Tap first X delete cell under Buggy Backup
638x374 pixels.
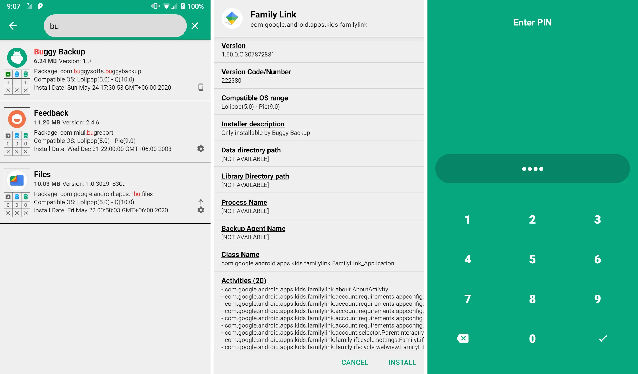click(8, 90)
